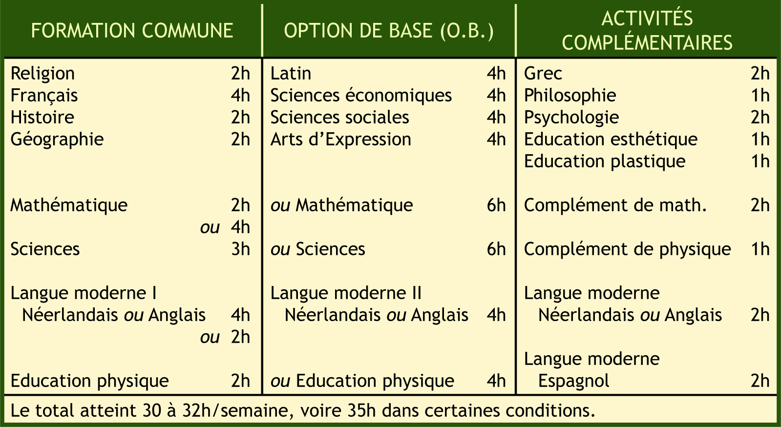Click the Complément de math. entry

pyautogui.click(x=615, y=205)
